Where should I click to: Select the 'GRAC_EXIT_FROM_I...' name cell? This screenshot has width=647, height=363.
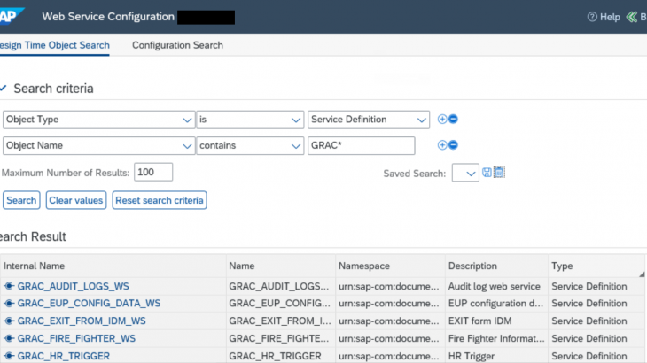click(x=281, y=321)
